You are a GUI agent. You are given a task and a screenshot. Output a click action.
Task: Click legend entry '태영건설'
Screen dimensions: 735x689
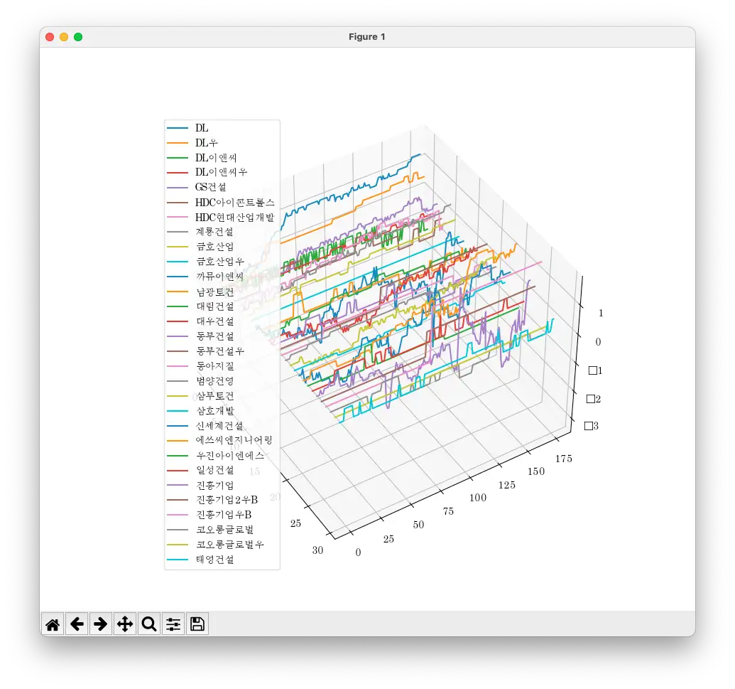click(x=214, y=560)
